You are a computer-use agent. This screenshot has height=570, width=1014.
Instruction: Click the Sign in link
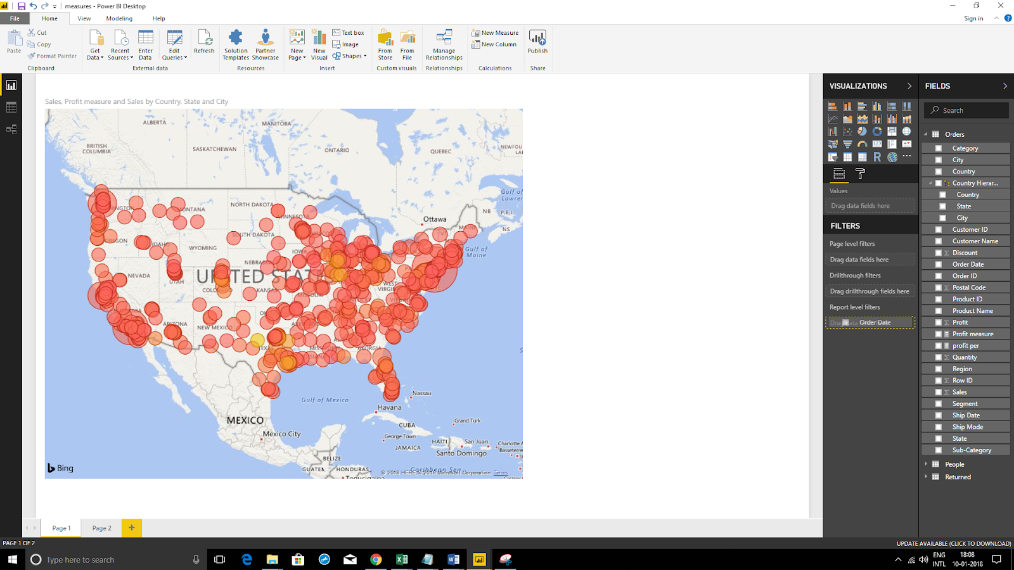point(973,18)
